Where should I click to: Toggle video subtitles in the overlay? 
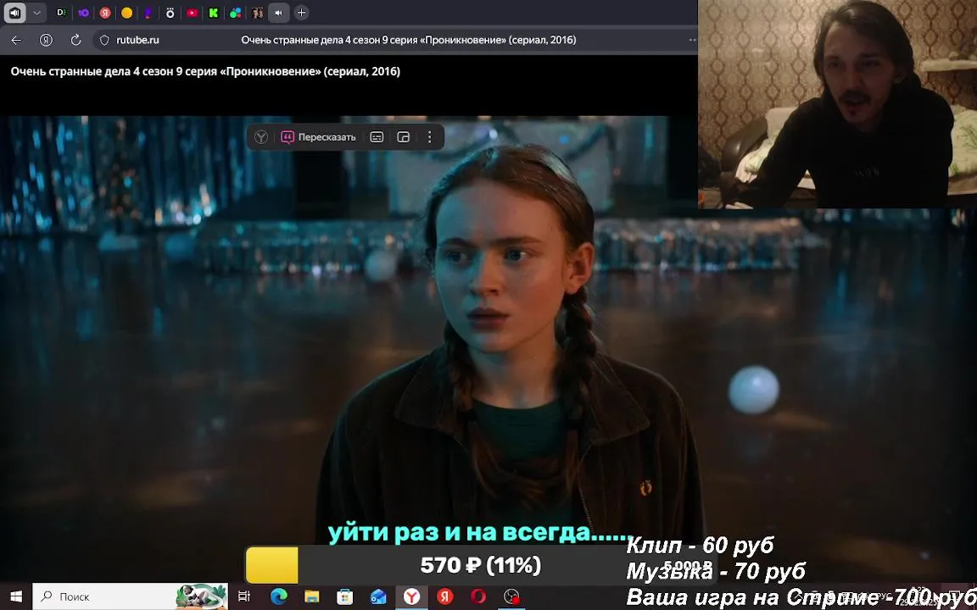point(377,137)
